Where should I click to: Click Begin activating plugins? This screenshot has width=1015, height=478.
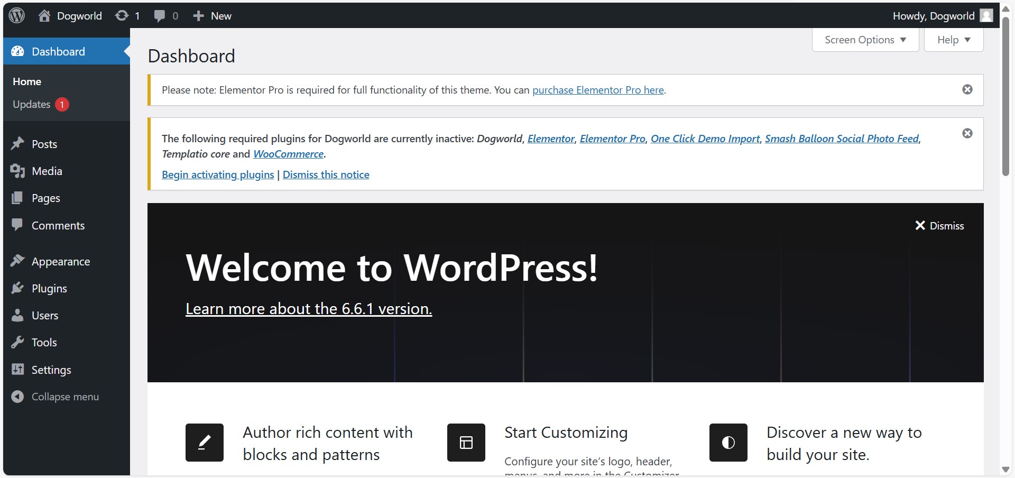(218, 174)
